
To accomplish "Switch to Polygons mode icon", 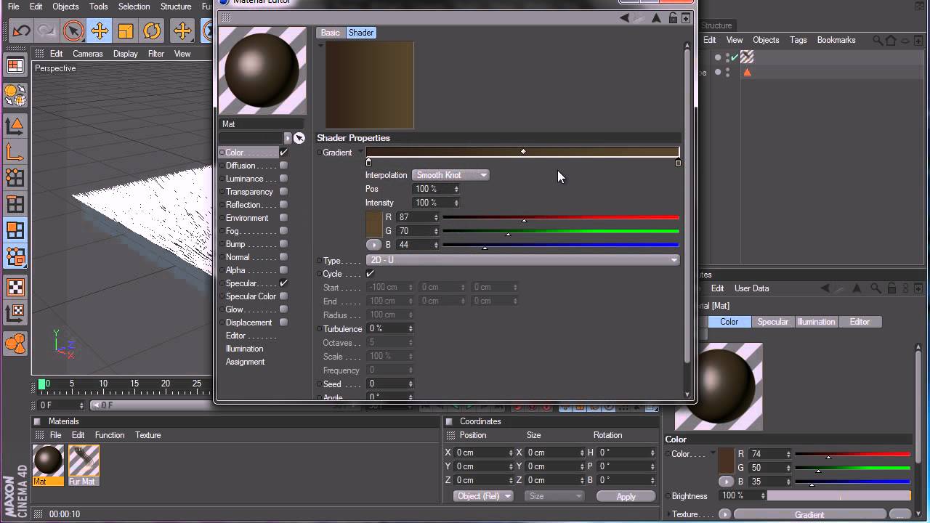I will coord(15,230).
